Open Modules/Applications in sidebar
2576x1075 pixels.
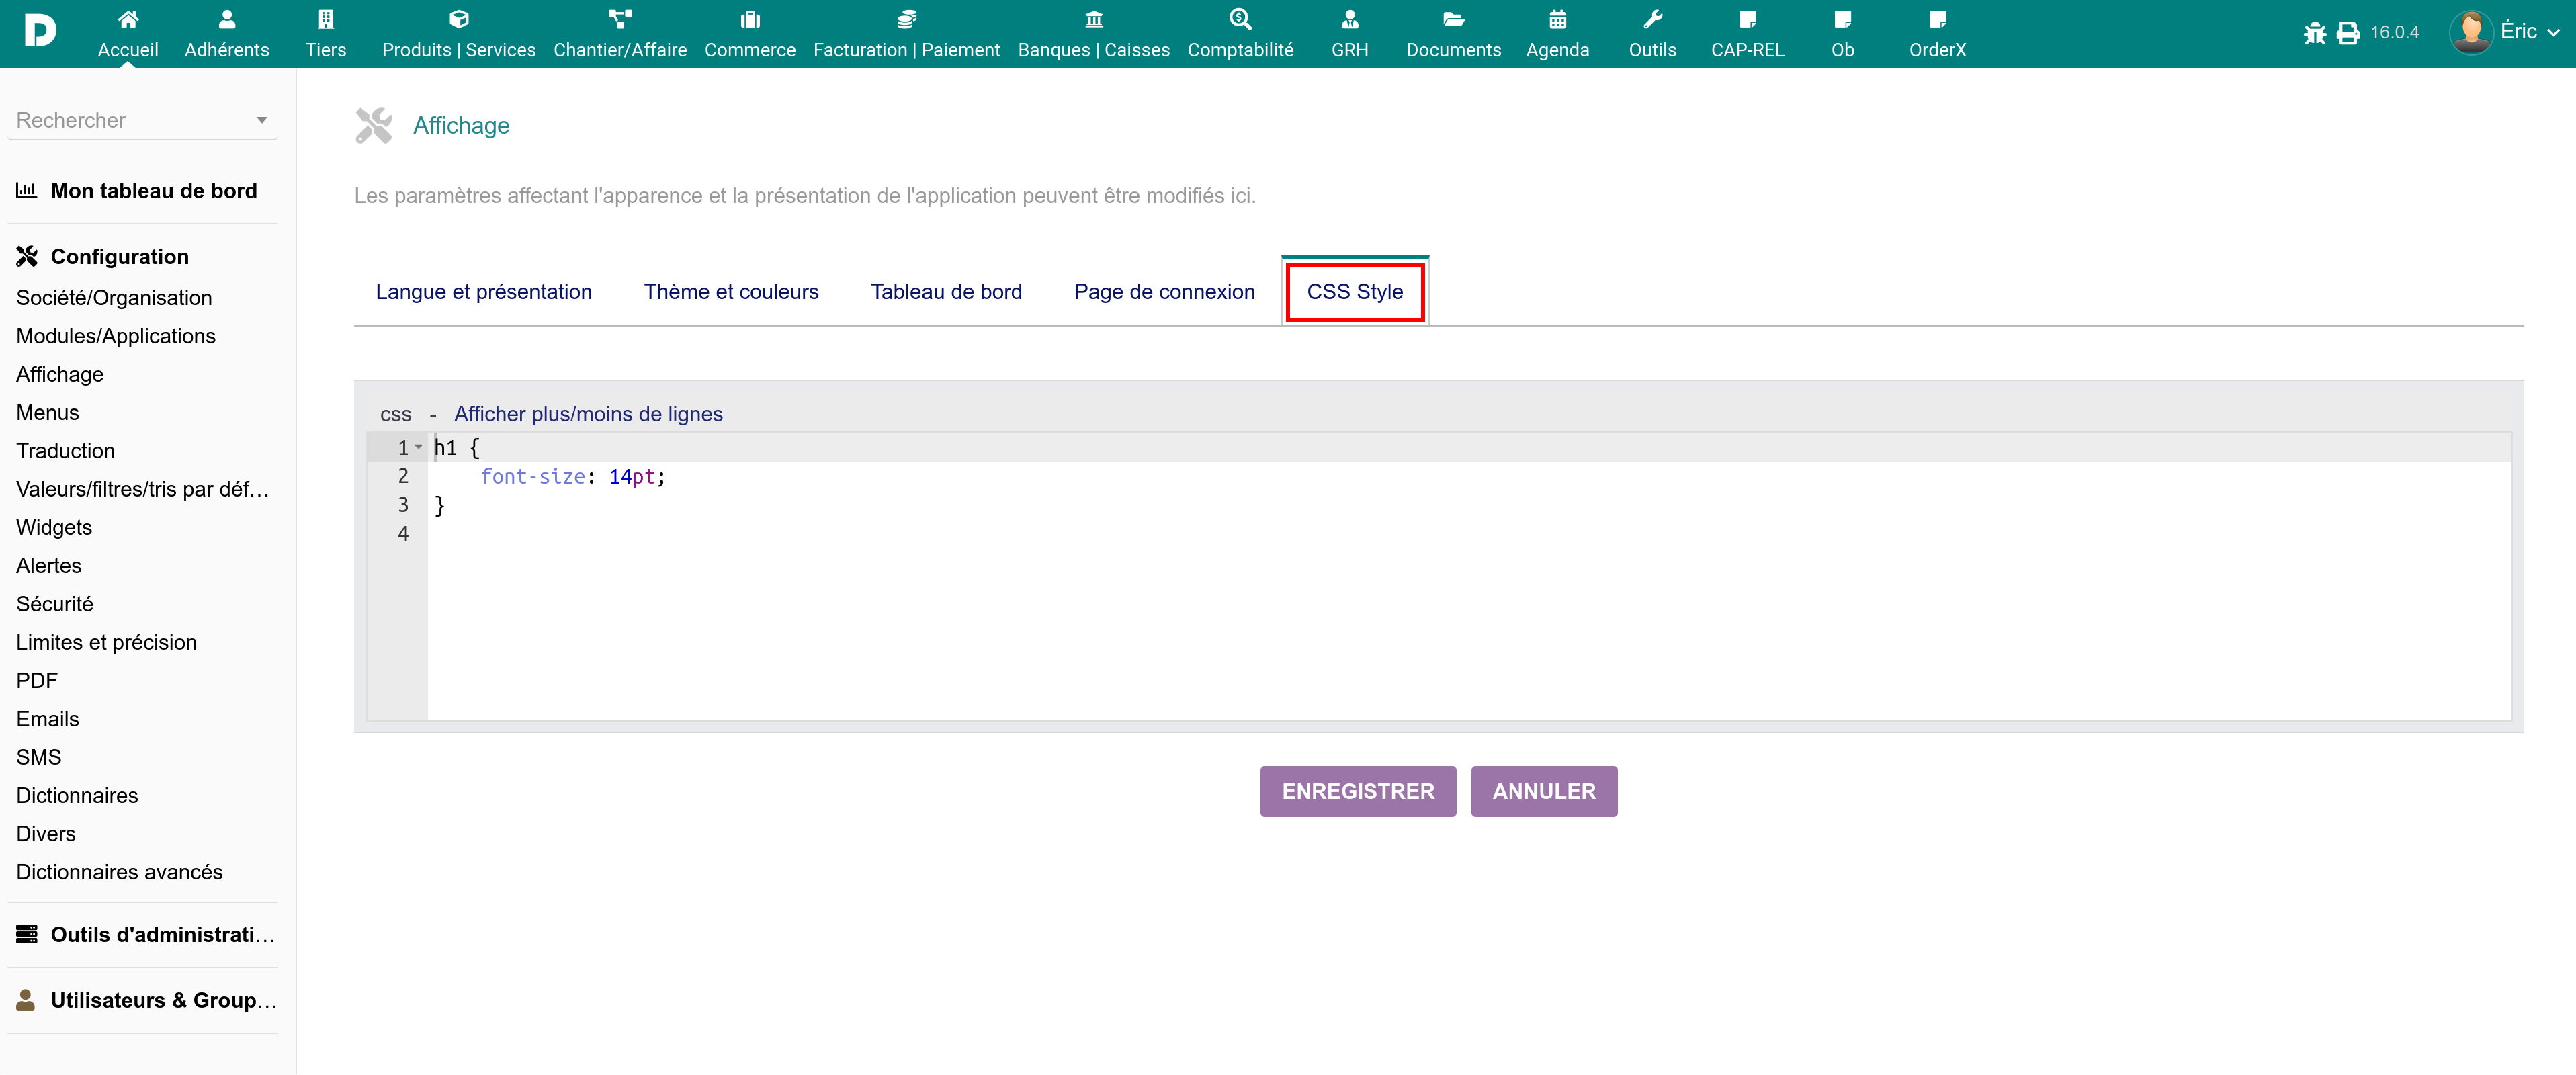click(116, 336)
